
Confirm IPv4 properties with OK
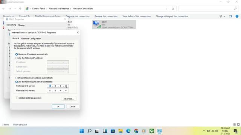58,106
